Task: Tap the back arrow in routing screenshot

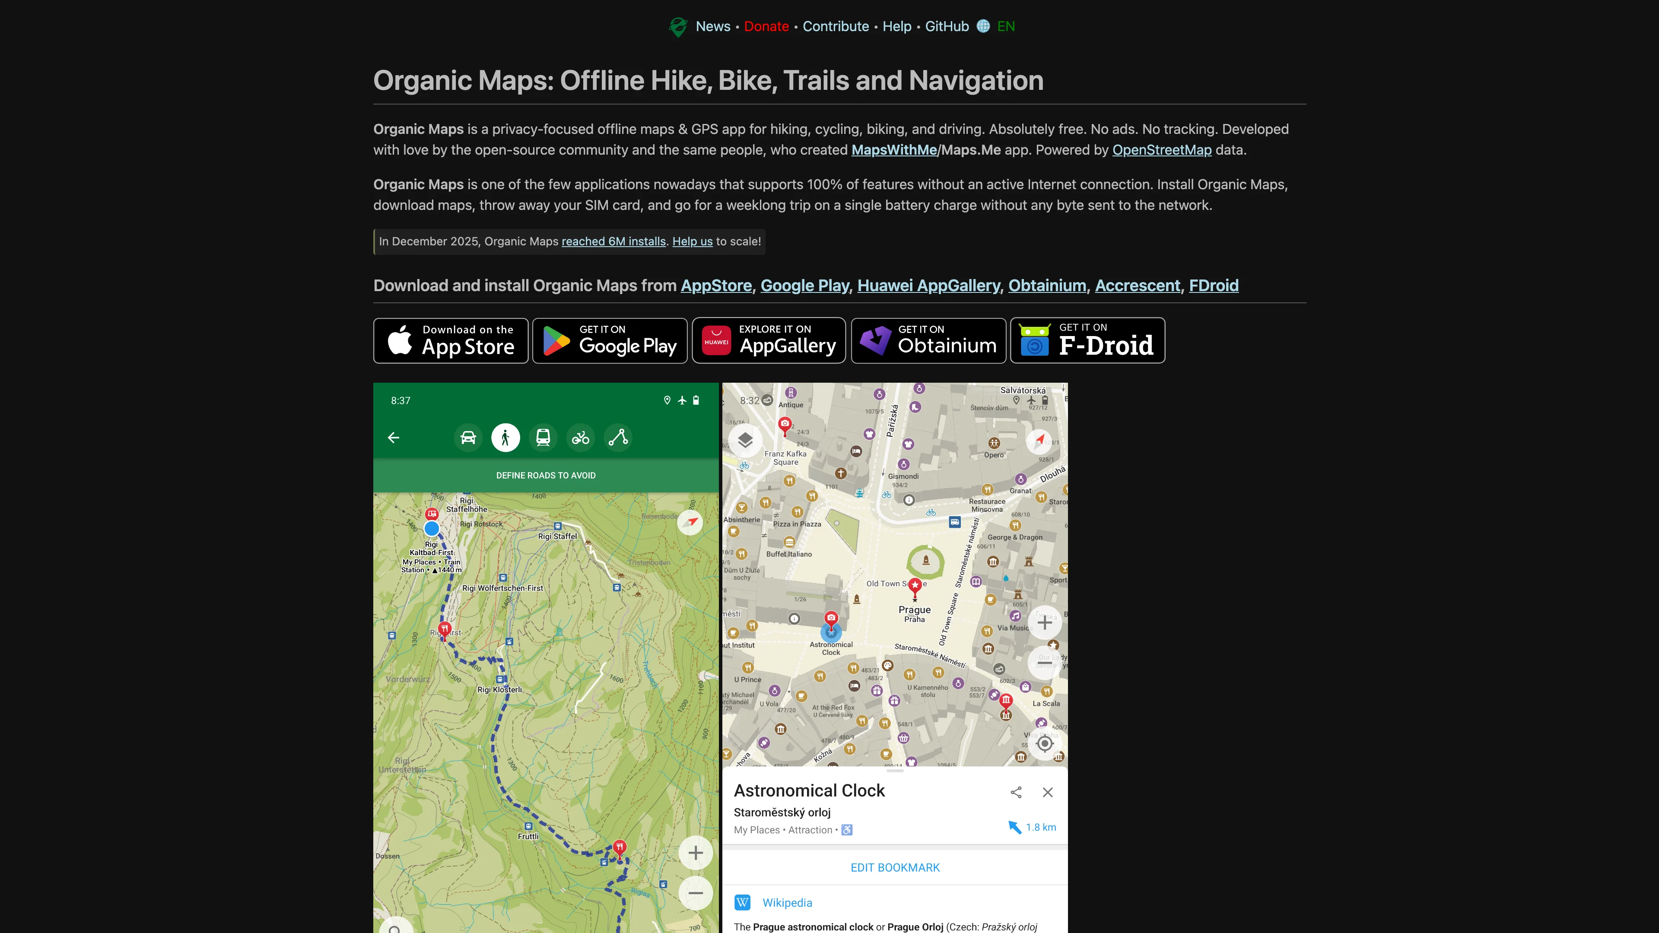Action: click(x=394, y=438)
